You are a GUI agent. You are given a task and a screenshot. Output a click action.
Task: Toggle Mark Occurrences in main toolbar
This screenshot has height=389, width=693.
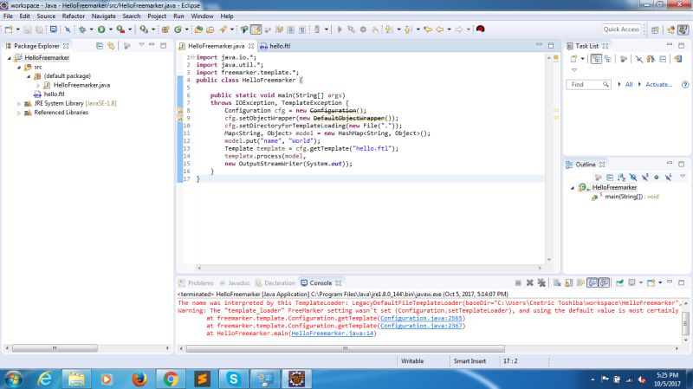[256, 29]
